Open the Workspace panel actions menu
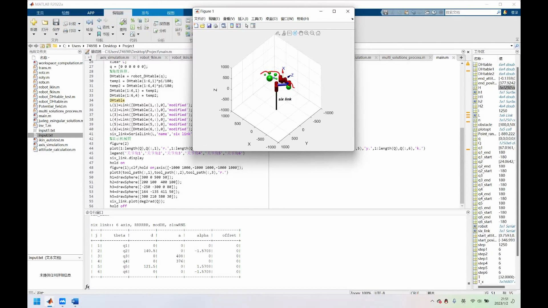 pyautogui.click(x=517, y=52)
